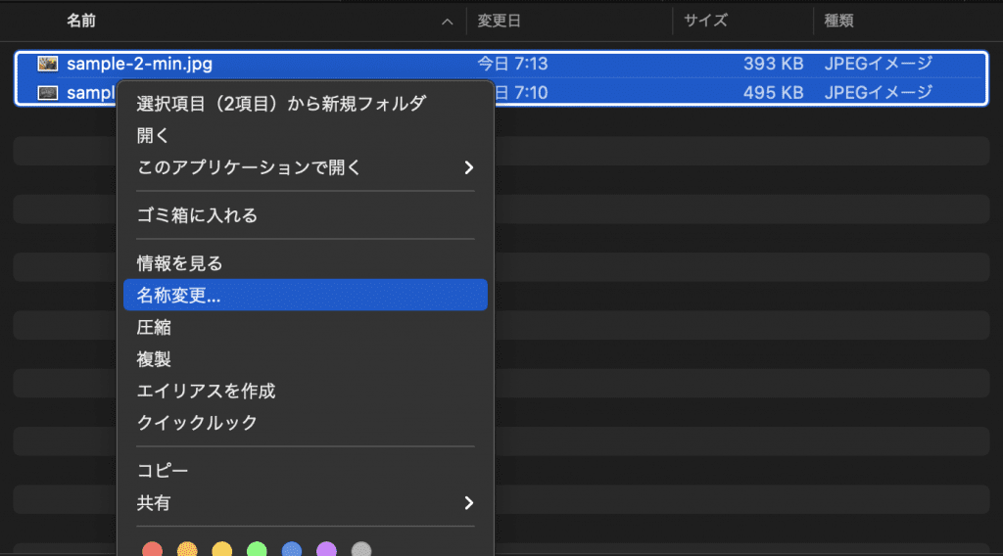1003x556 pixels.
Task: Click the second JPEG file's thumbnail icon
Action: click(47, 93)
